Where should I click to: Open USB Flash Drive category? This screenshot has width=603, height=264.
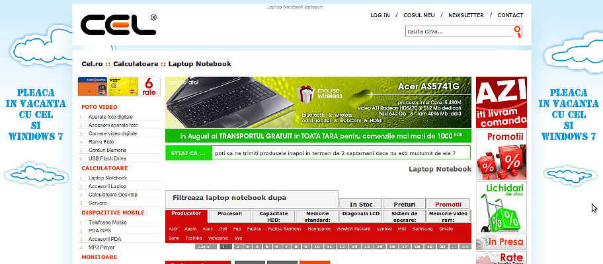tap(107, 158)
